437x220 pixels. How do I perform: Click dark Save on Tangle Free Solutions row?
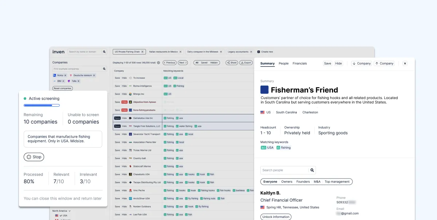pos(117,126)
